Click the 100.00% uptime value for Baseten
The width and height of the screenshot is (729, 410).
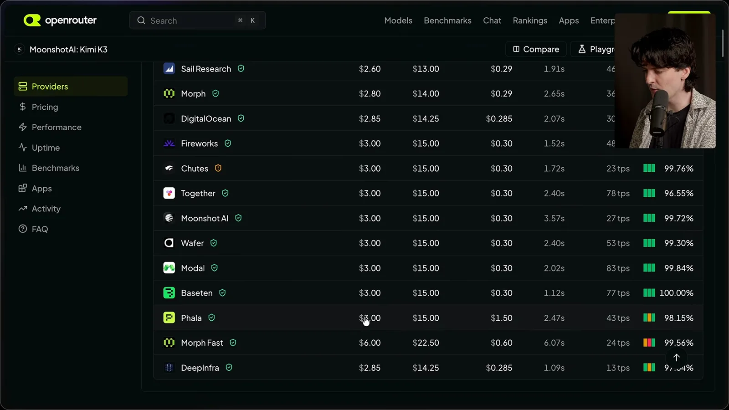click(x=676, y=293)
